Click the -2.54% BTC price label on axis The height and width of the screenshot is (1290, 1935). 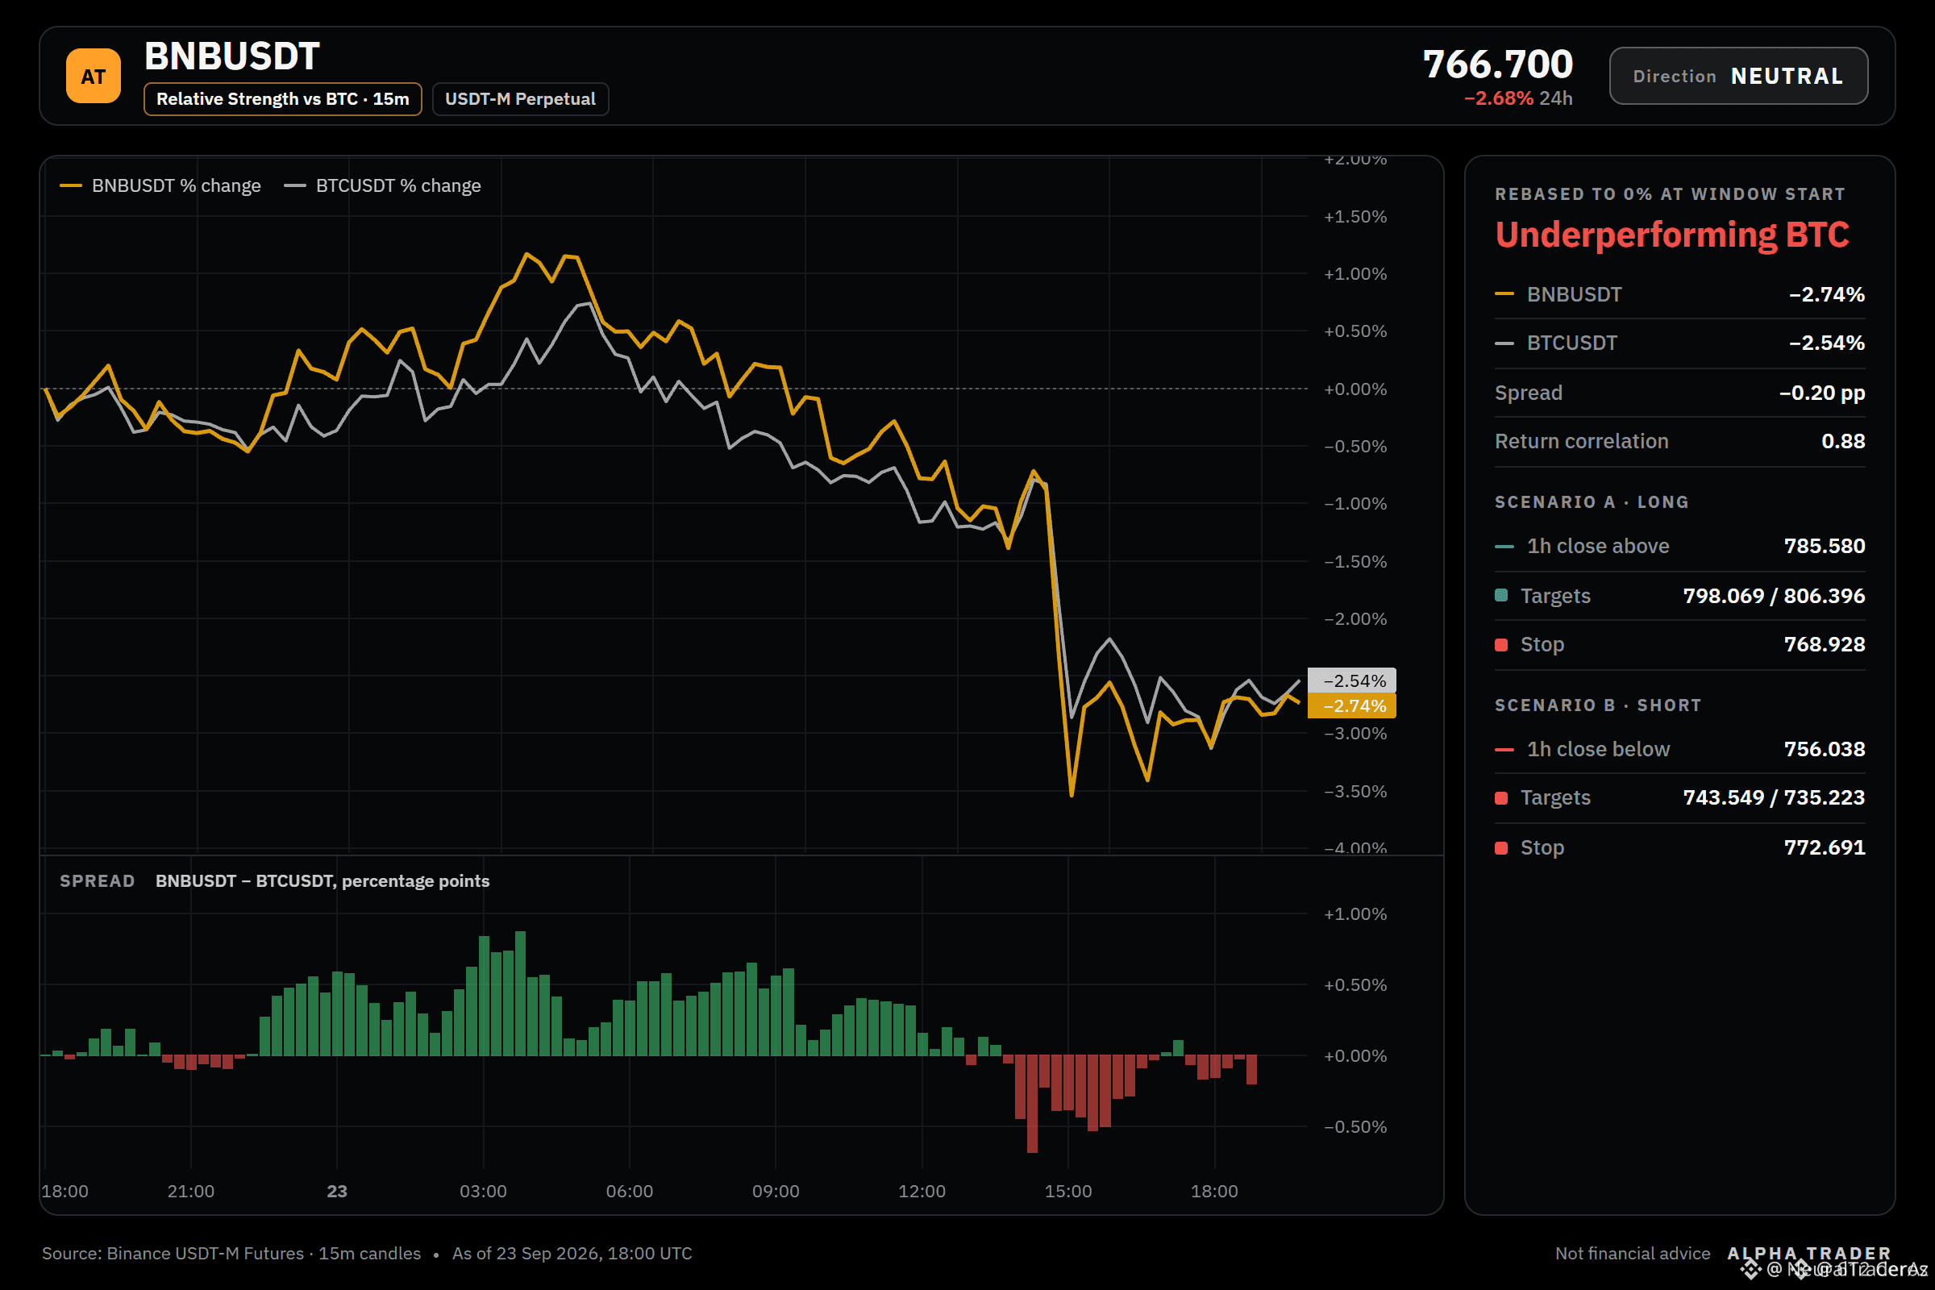tap(1351, 680)
